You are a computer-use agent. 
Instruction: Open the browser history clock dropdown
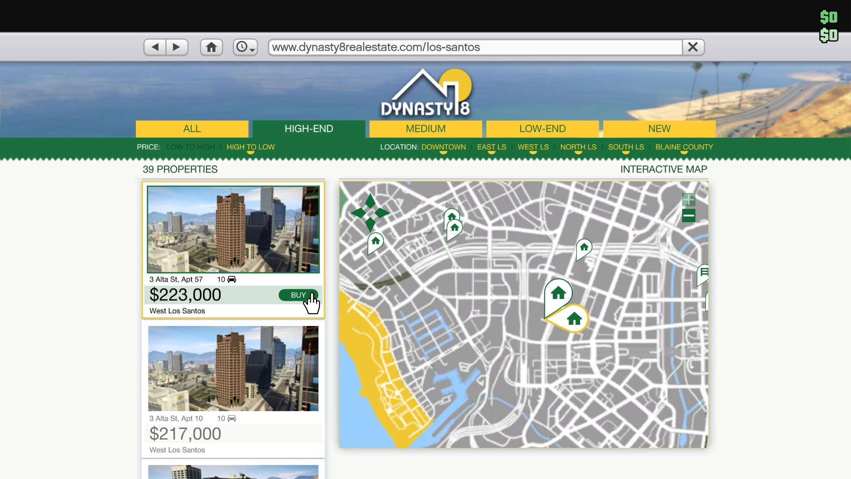pyautogui.click(x=246, y=47)
